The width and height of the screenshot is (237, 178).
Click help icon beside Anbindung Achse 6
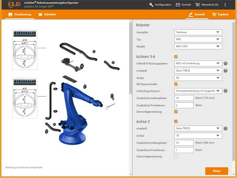[226, 91]
